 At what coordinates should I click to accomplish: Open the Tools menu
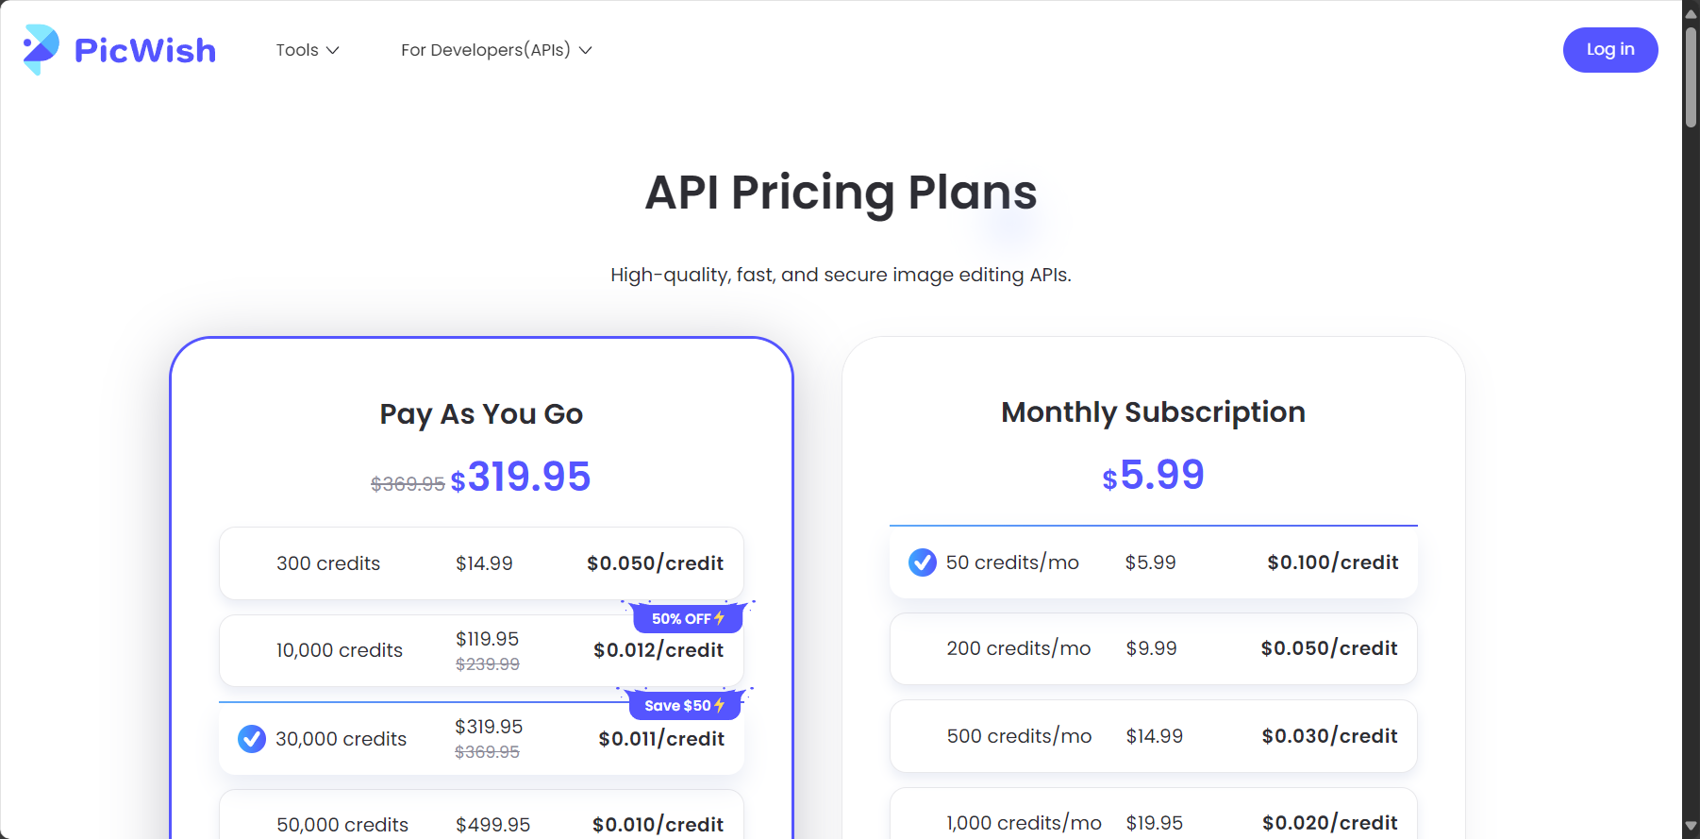pyautogui.click(x=308, y=50)
